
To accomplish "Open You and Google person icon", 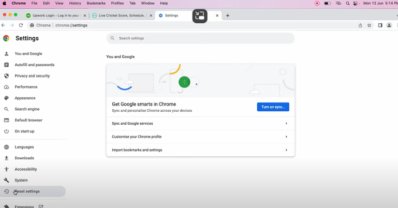I will pos(7,53).
